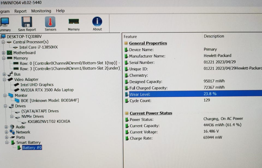The height and width of the screenshot is (168, 262).
Task: Expand the Motherboard node
Action: (4, 53)
